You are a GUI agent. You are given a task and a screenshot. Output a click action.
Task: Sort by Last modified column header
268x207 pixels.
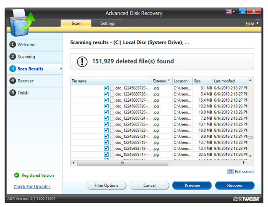click(x=230, y=81)
